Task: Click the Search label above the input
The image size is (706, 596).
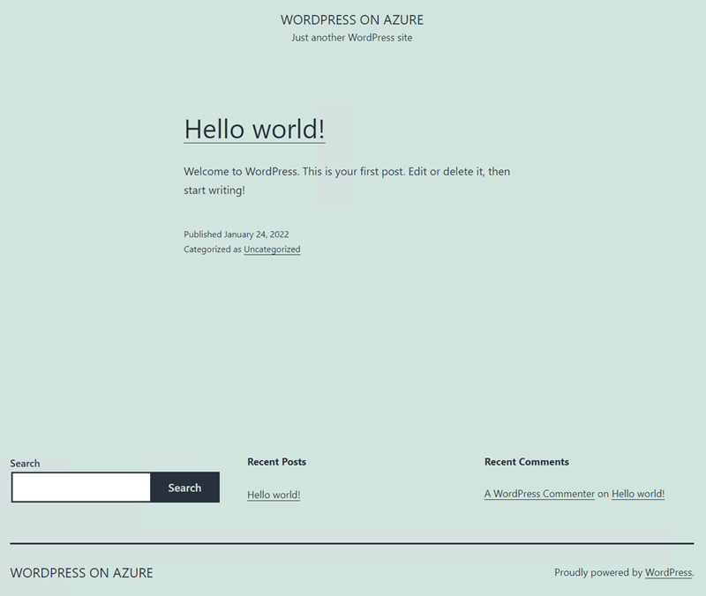Action: (25, 463)
